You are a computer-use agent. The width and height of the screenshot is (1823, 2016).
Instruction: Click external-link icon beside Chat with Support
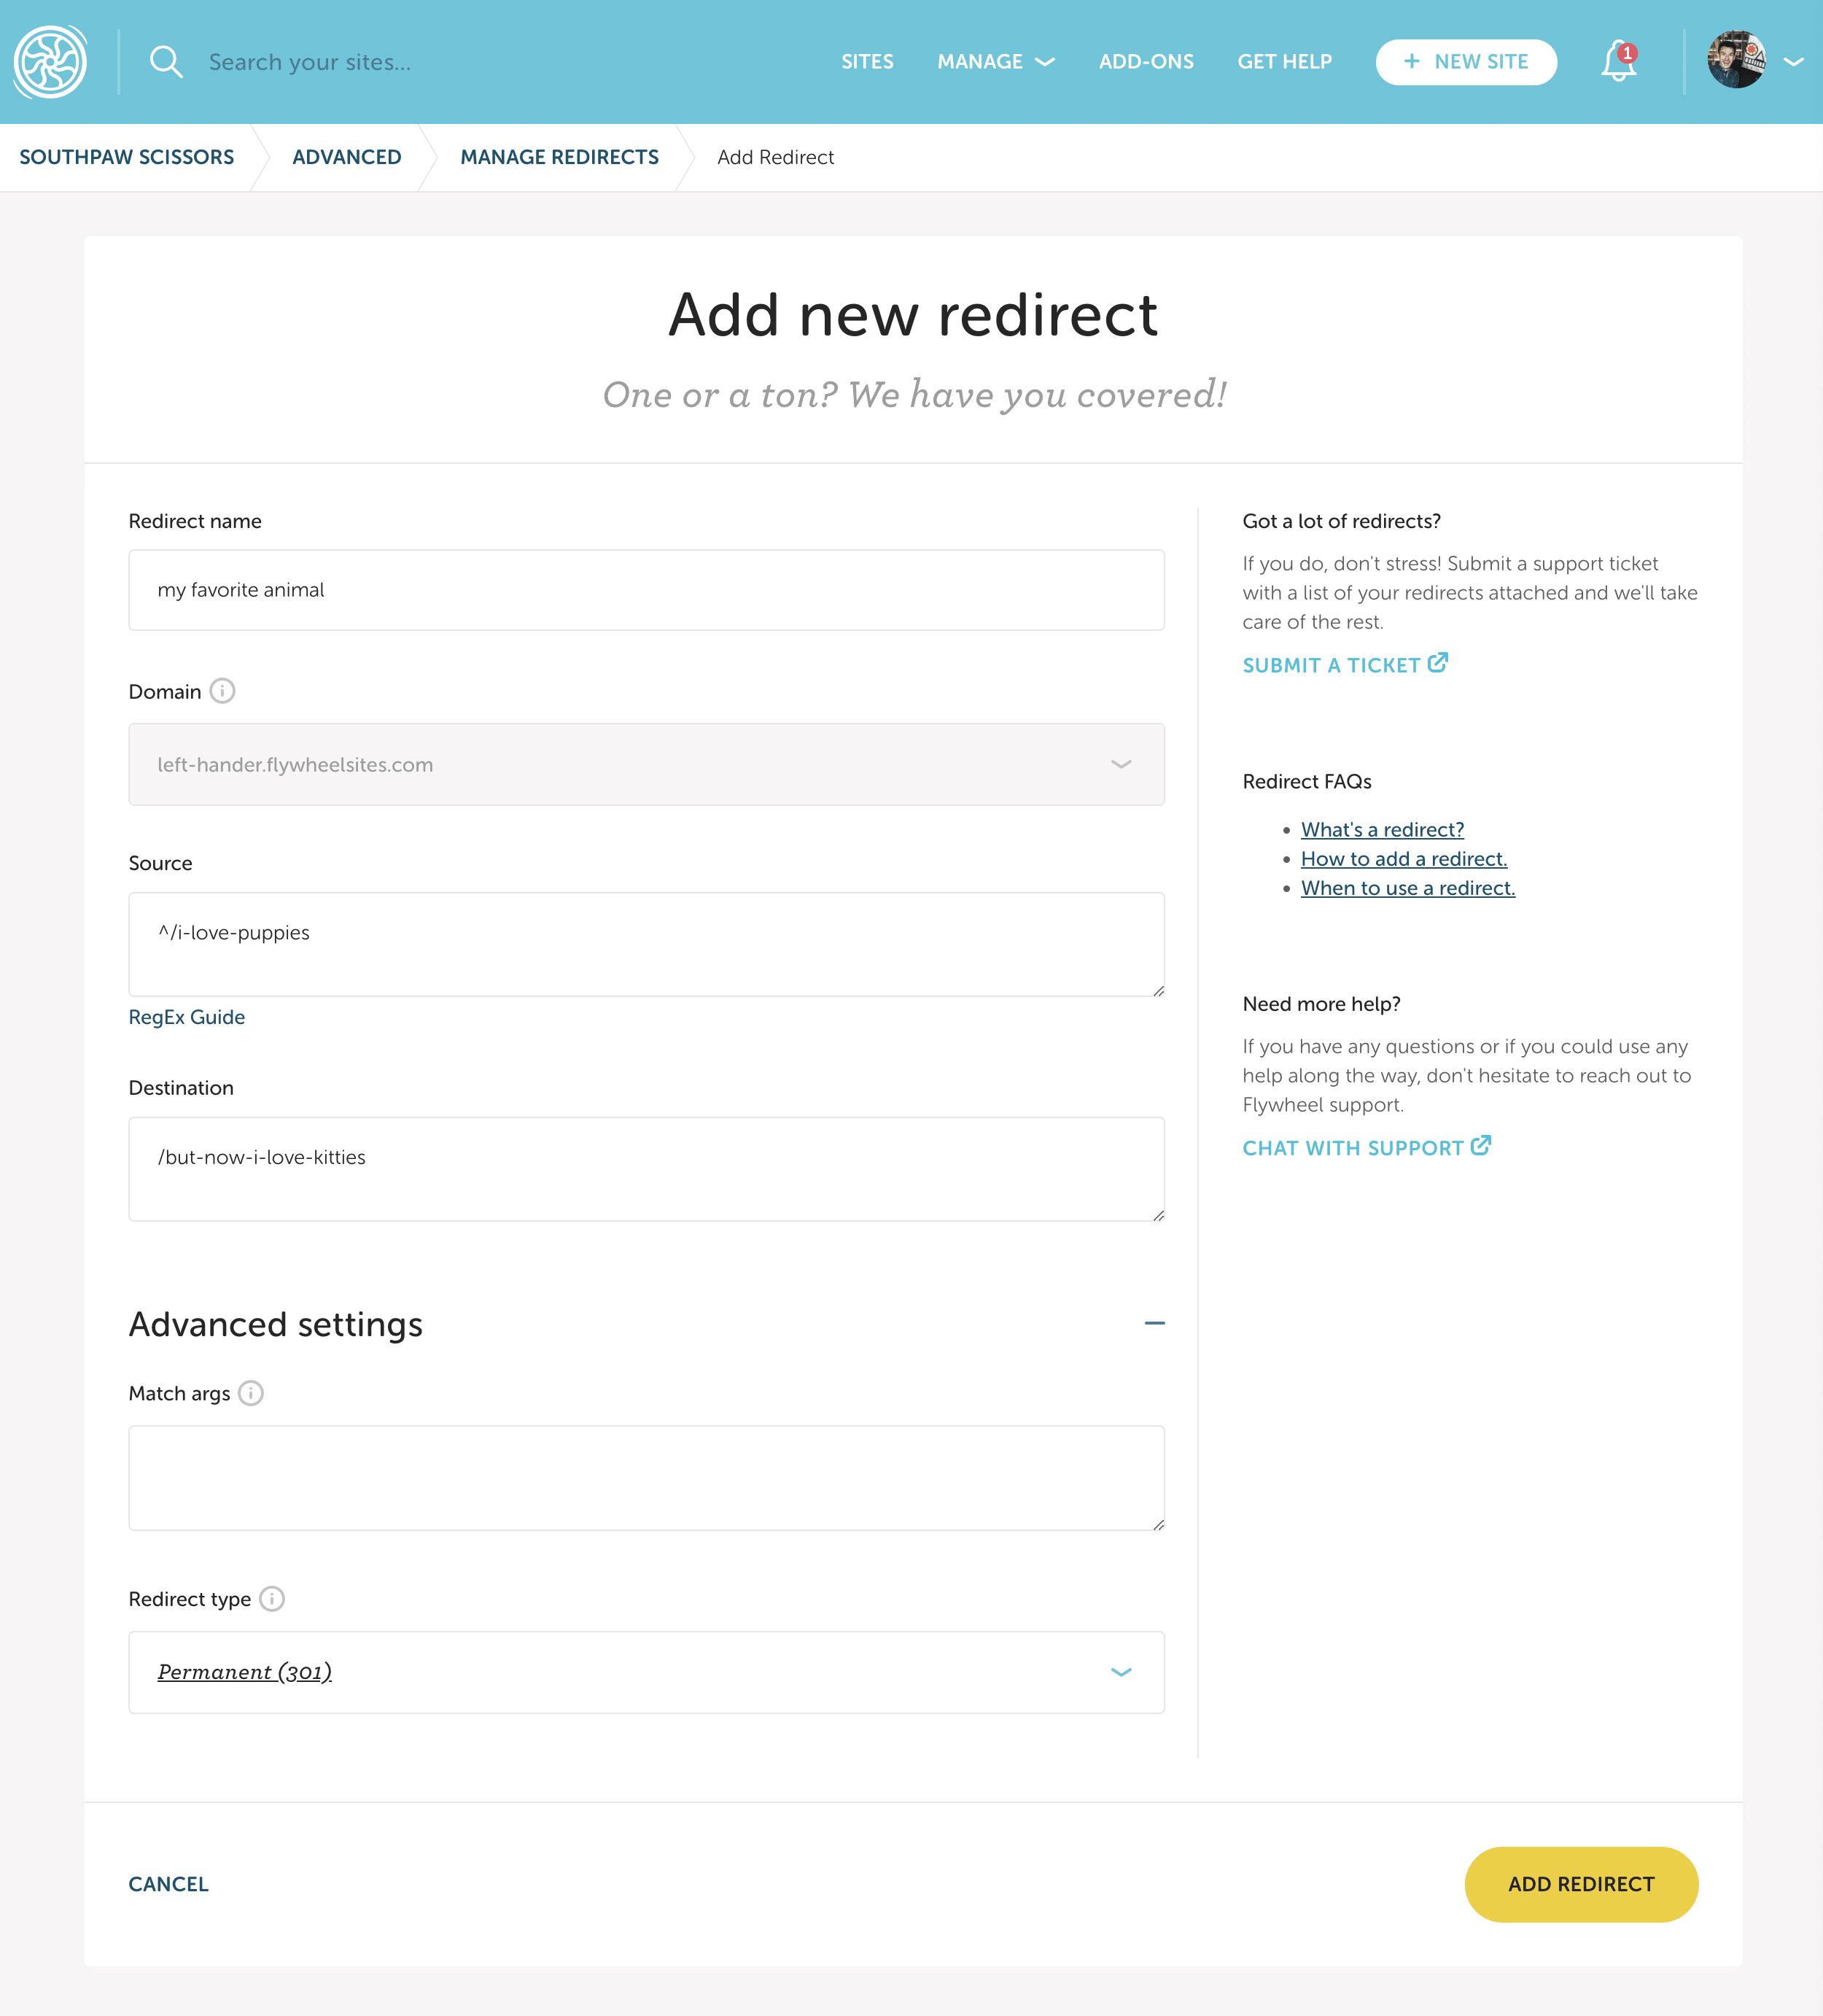click(x=1480, y=1146)
